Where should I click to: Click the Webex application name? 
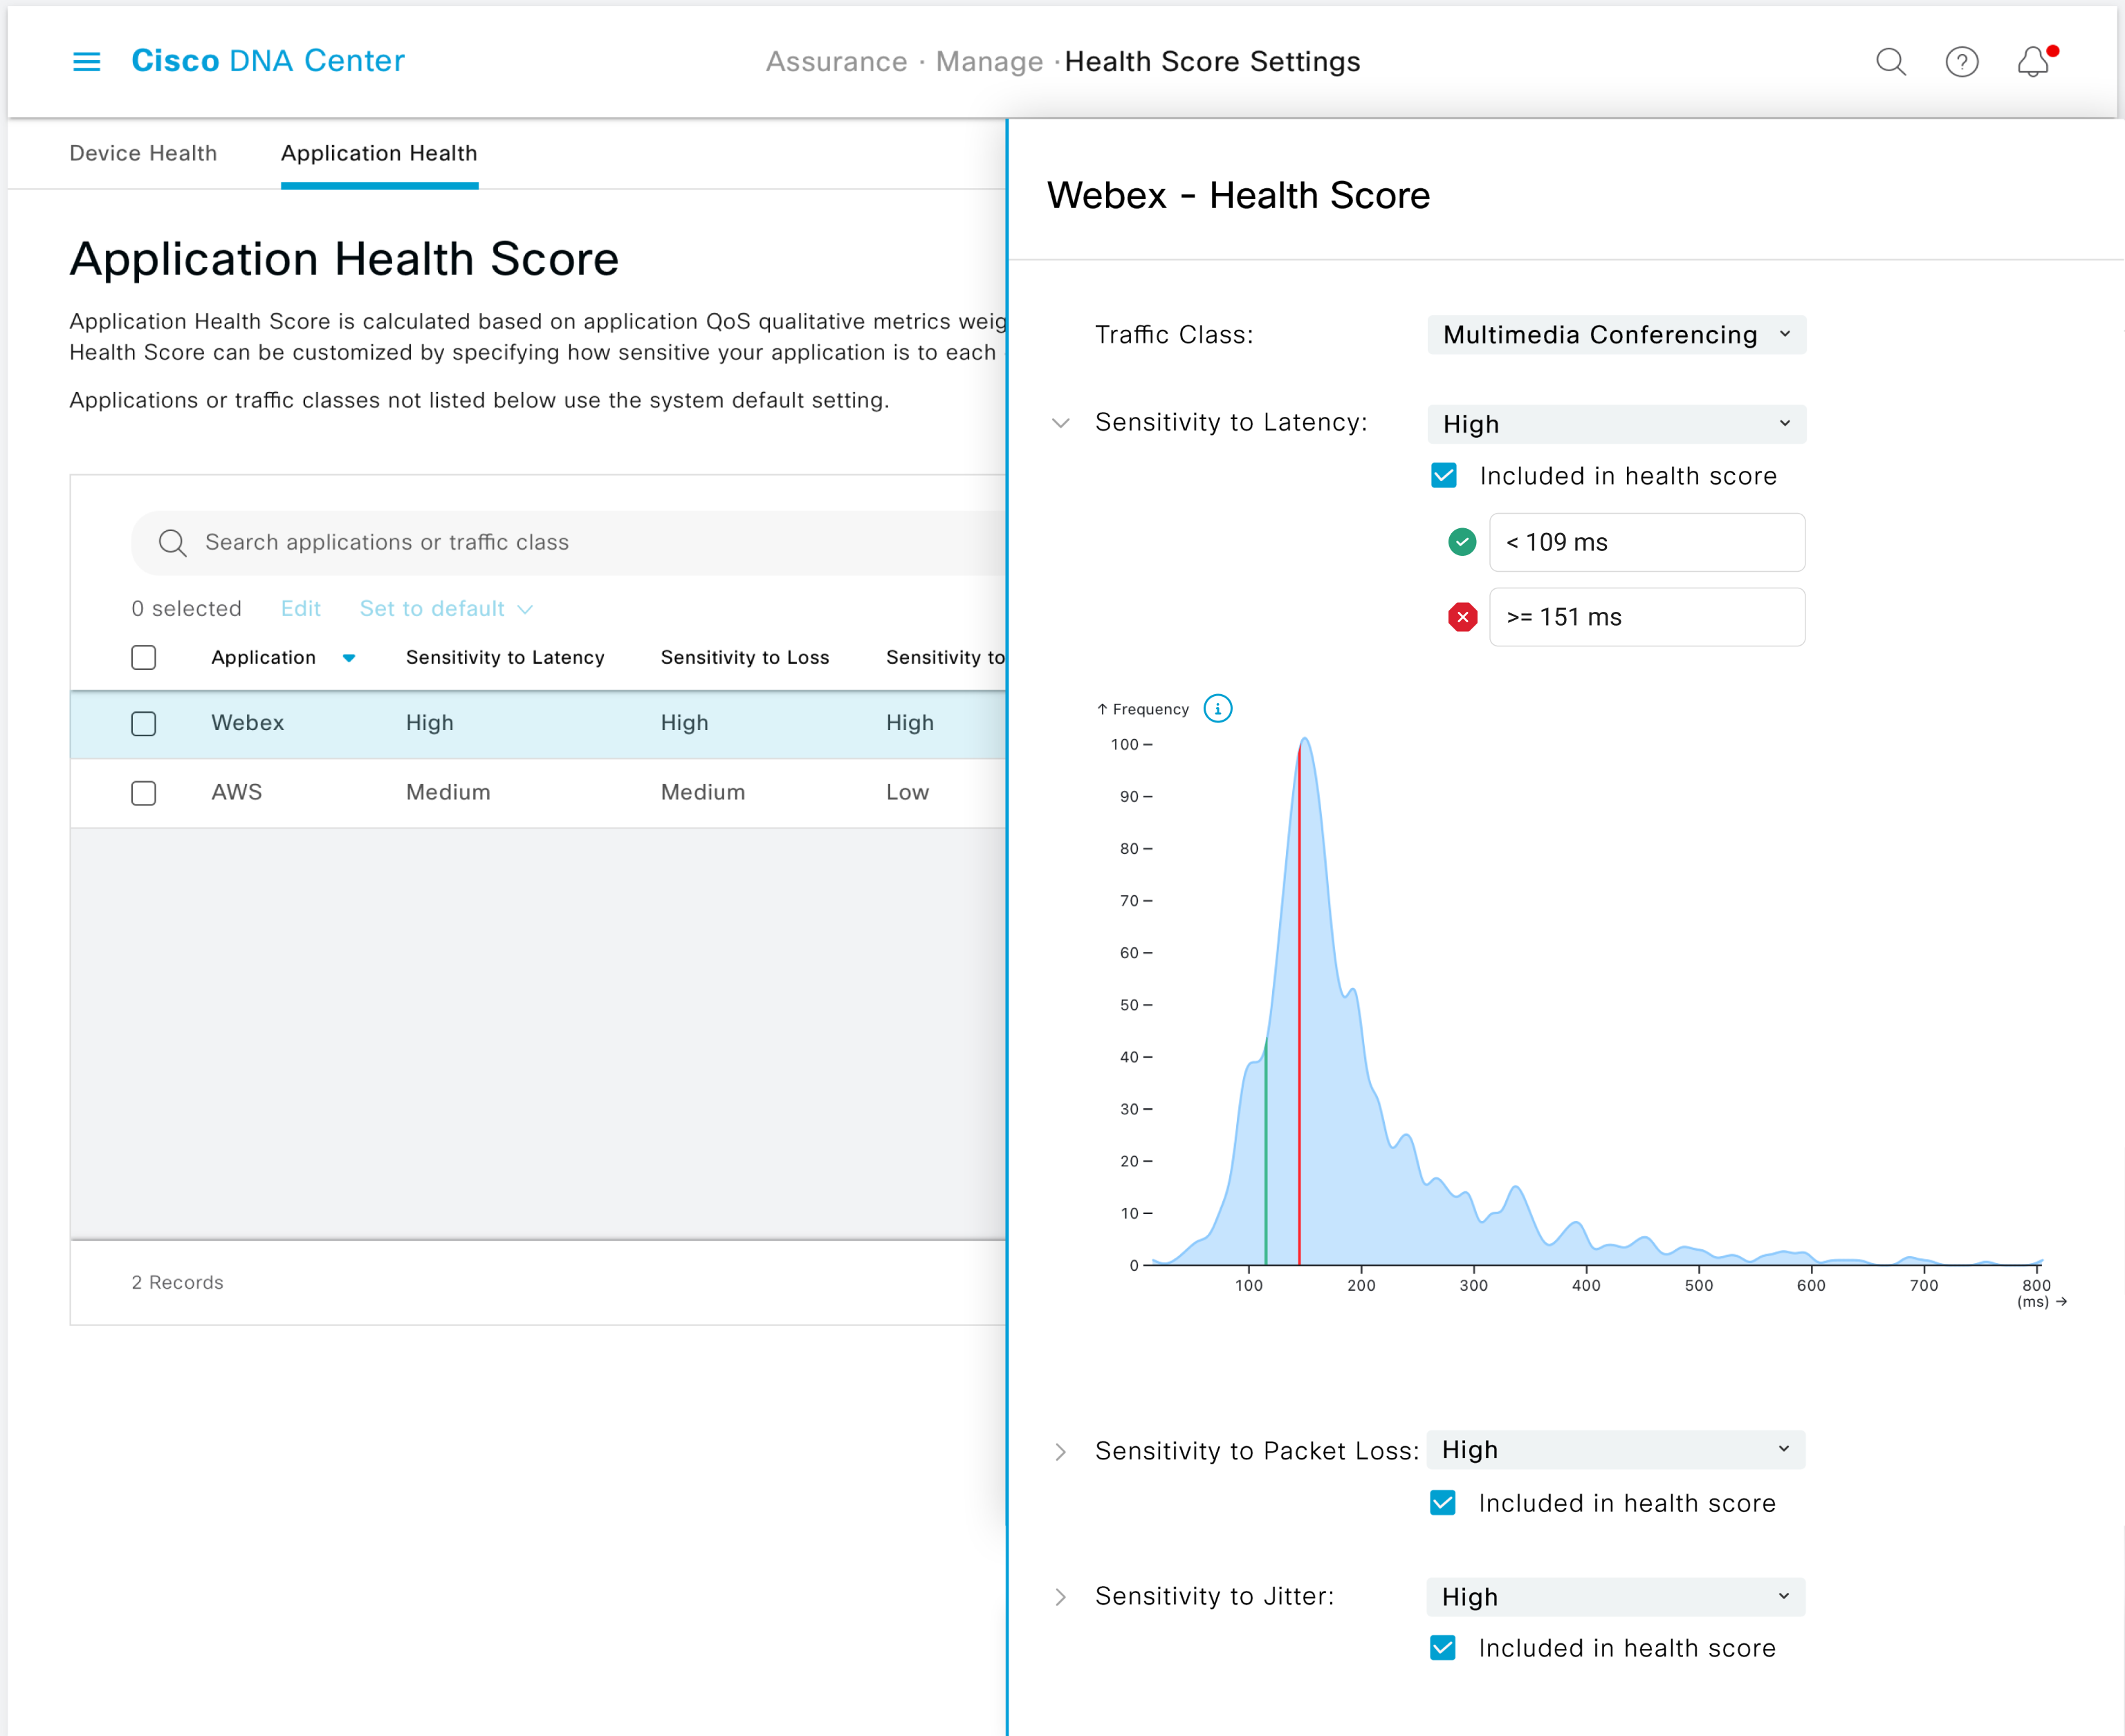(x=247, y=722)
